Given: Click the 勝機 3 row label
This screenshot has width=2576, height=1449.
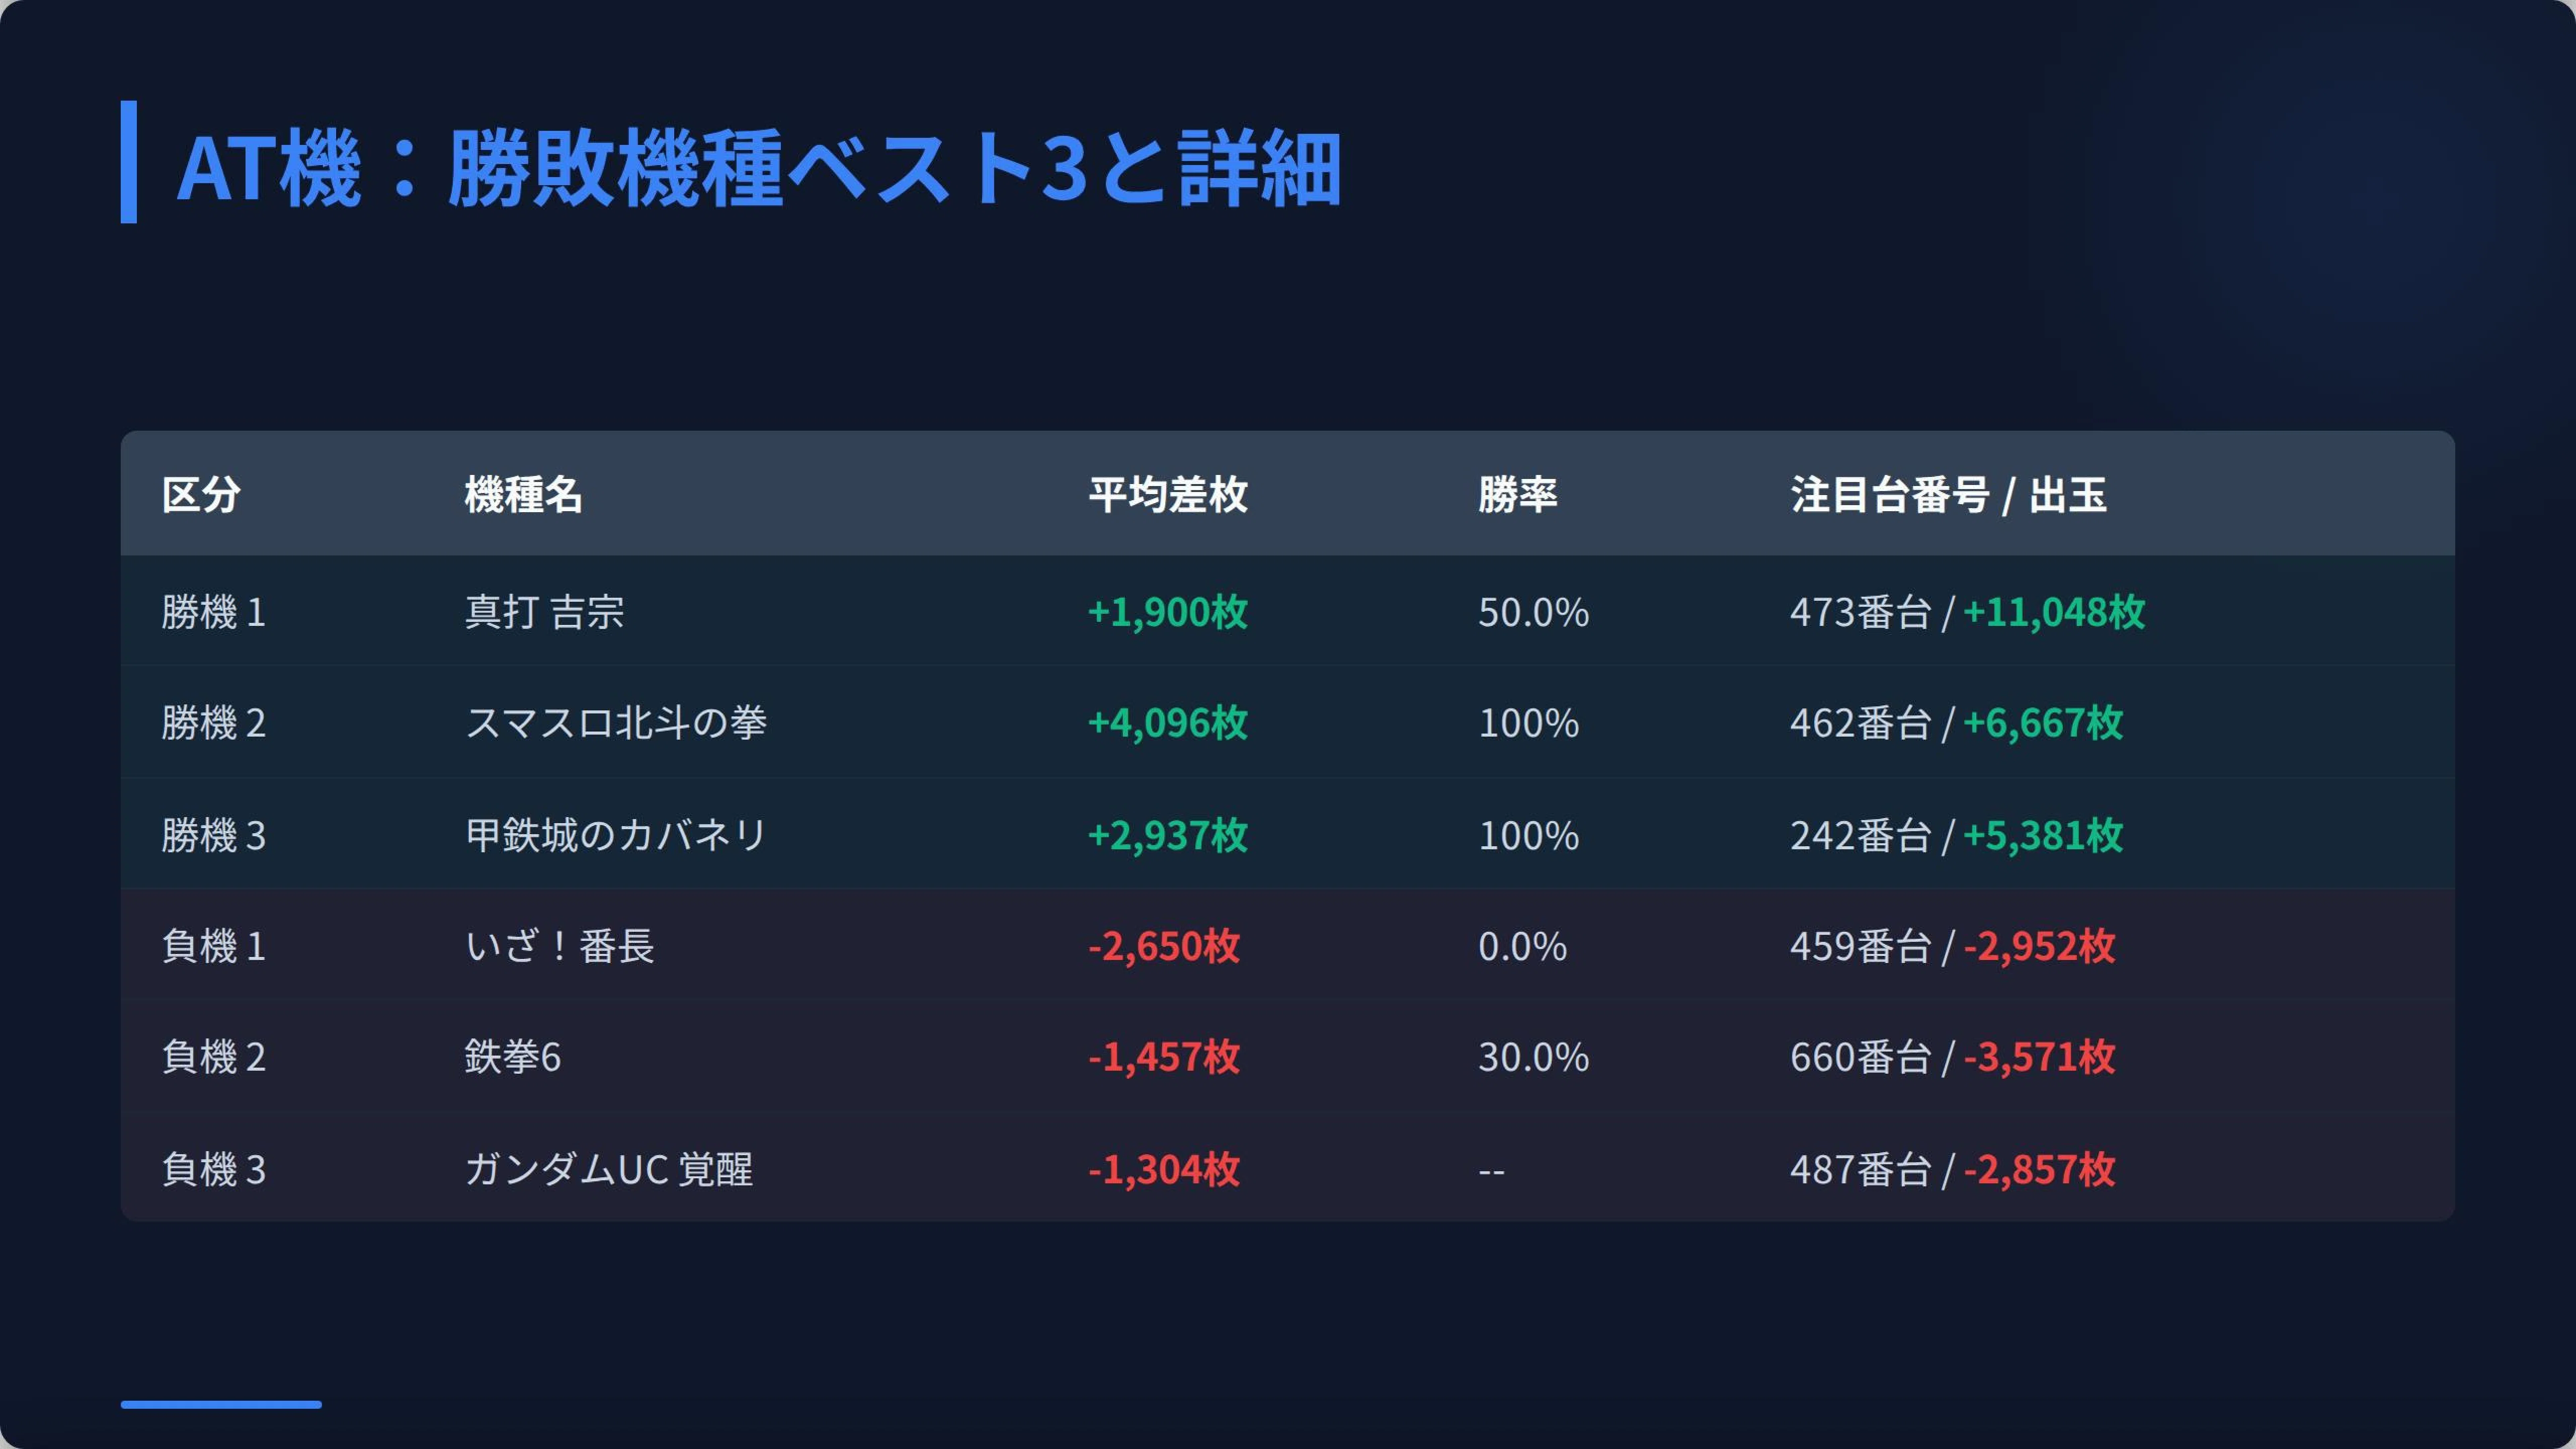Looking at the screenshot, I should [x=214, y=835].
